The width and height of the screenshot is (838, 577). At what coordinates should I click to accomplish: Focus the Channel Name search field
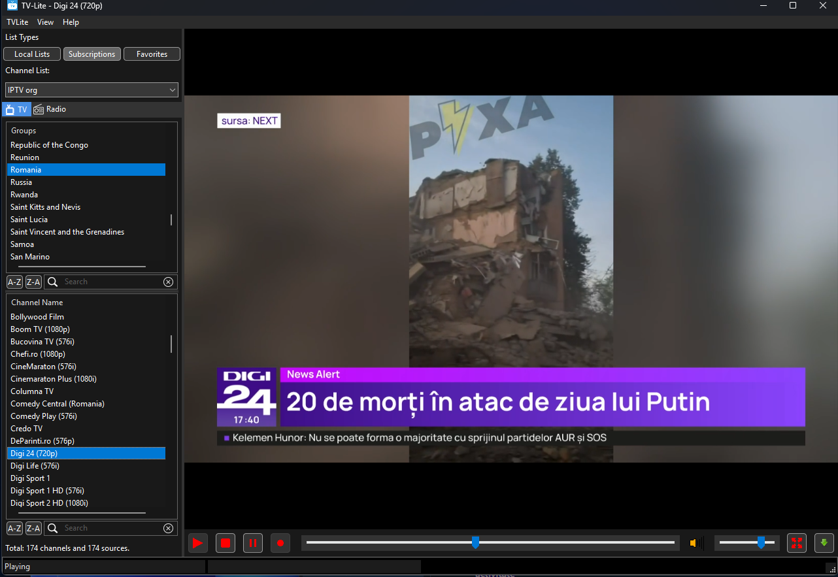click(111, 528)
